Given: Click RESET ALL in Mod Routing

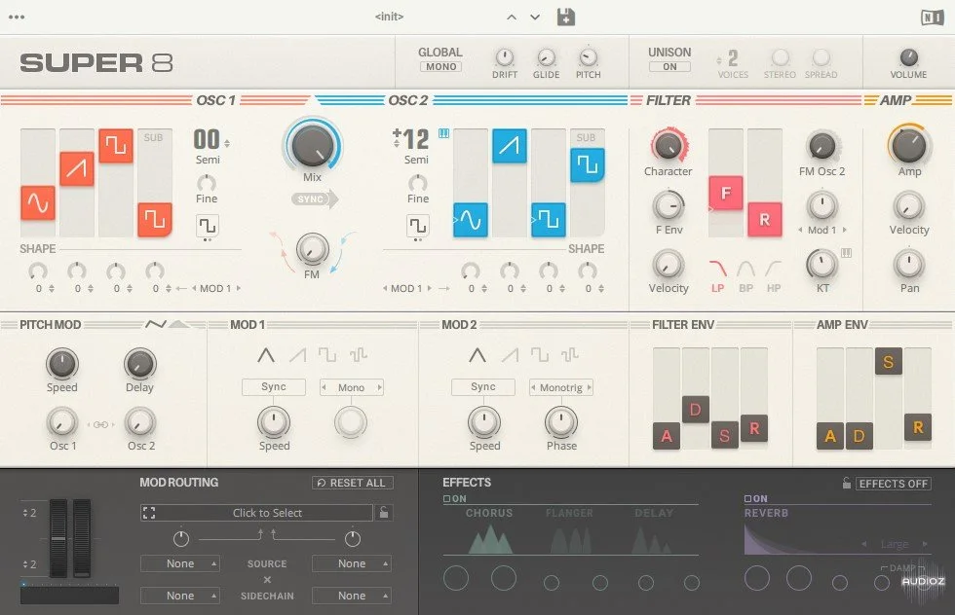Looking at the screenshot, I should point(352,483).
